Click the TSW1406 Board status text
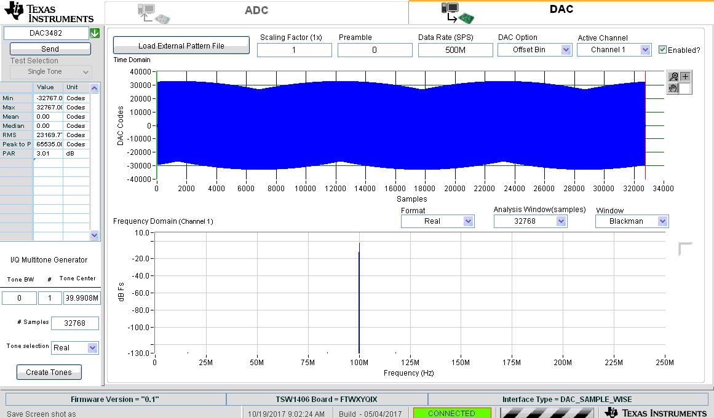This screenshot has height=418, width=714. [327, 400]
